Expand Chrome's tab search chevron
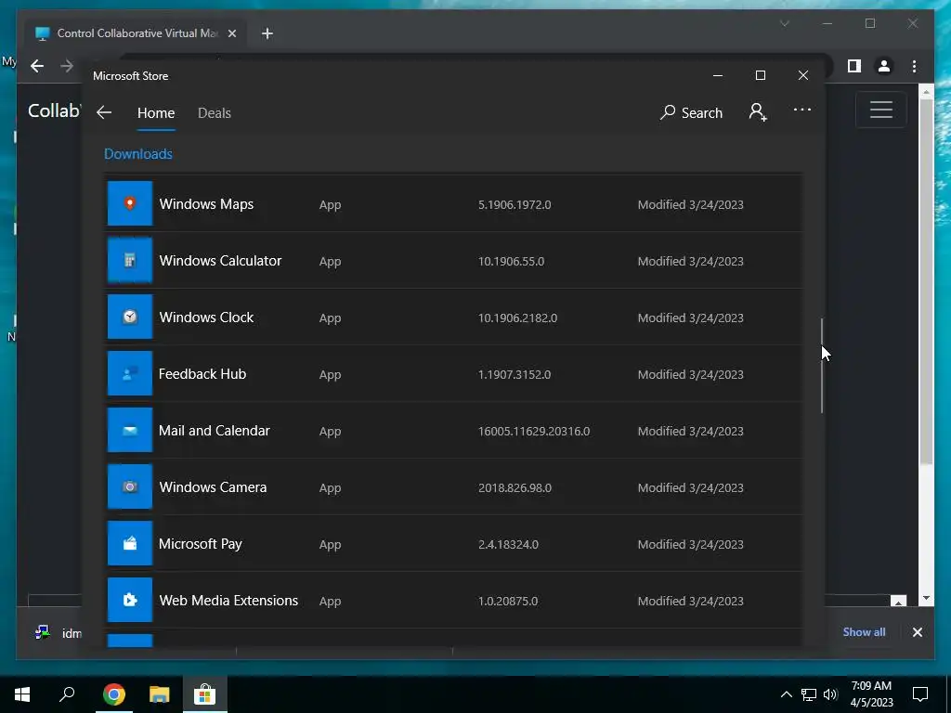The image size is (951, 713). point(784,23)
